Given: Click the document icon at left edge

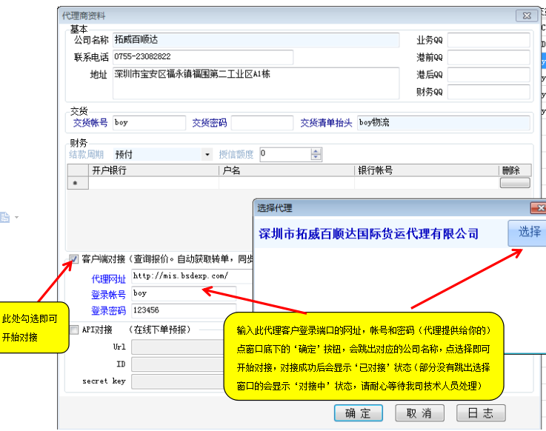Looking at the screenshot, I should click(4, 217).
